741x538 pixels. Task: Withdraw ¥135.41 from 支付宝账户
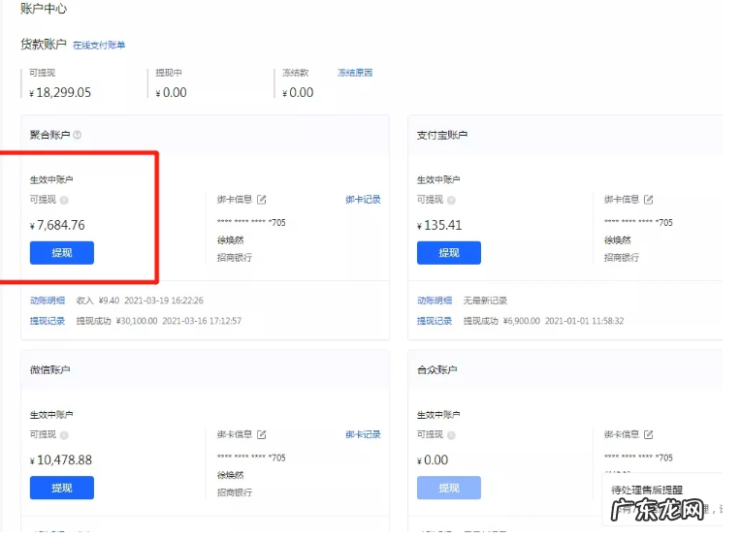click(x=449, y=253)
